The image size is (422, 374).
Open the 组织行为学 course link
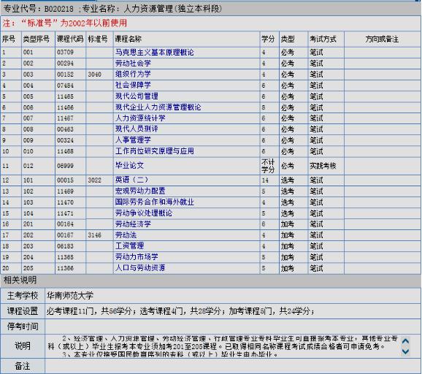[133, 74]
